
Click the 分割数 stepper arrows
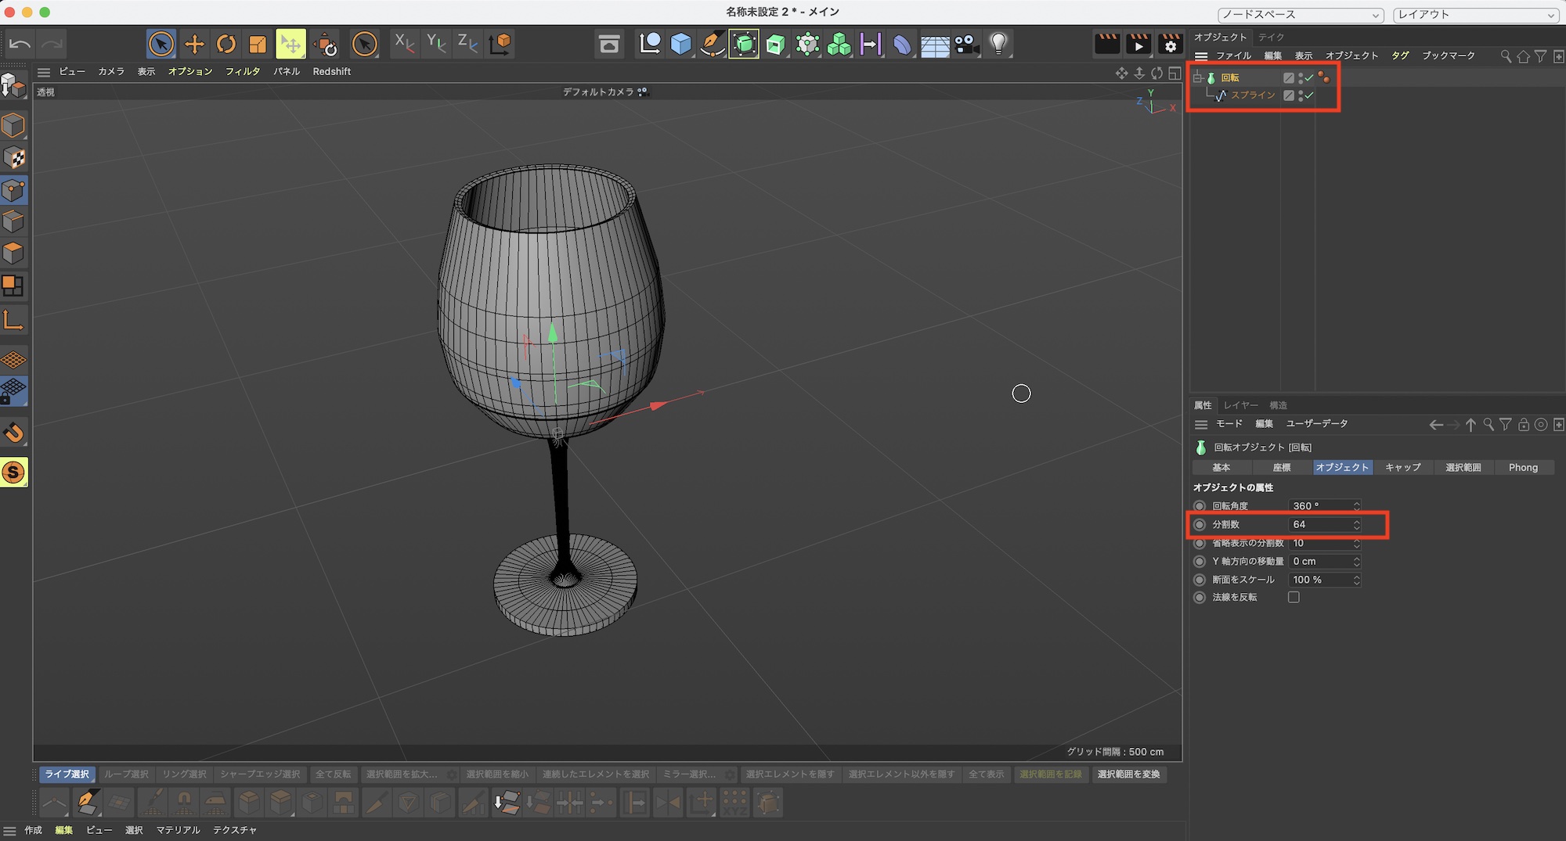click(1357, 525)
